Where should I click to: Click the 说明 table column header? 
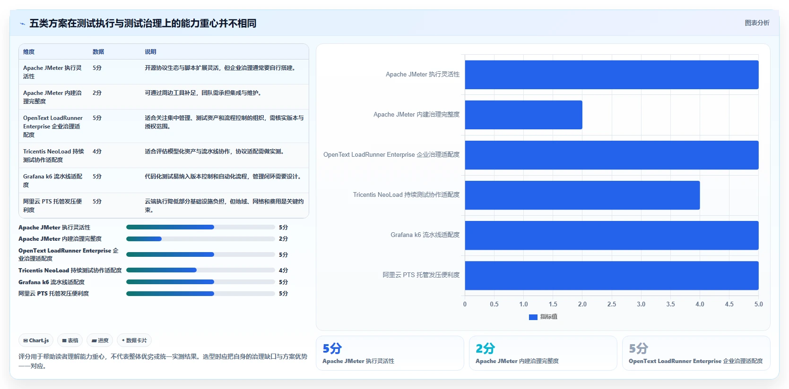click(150, 52)
